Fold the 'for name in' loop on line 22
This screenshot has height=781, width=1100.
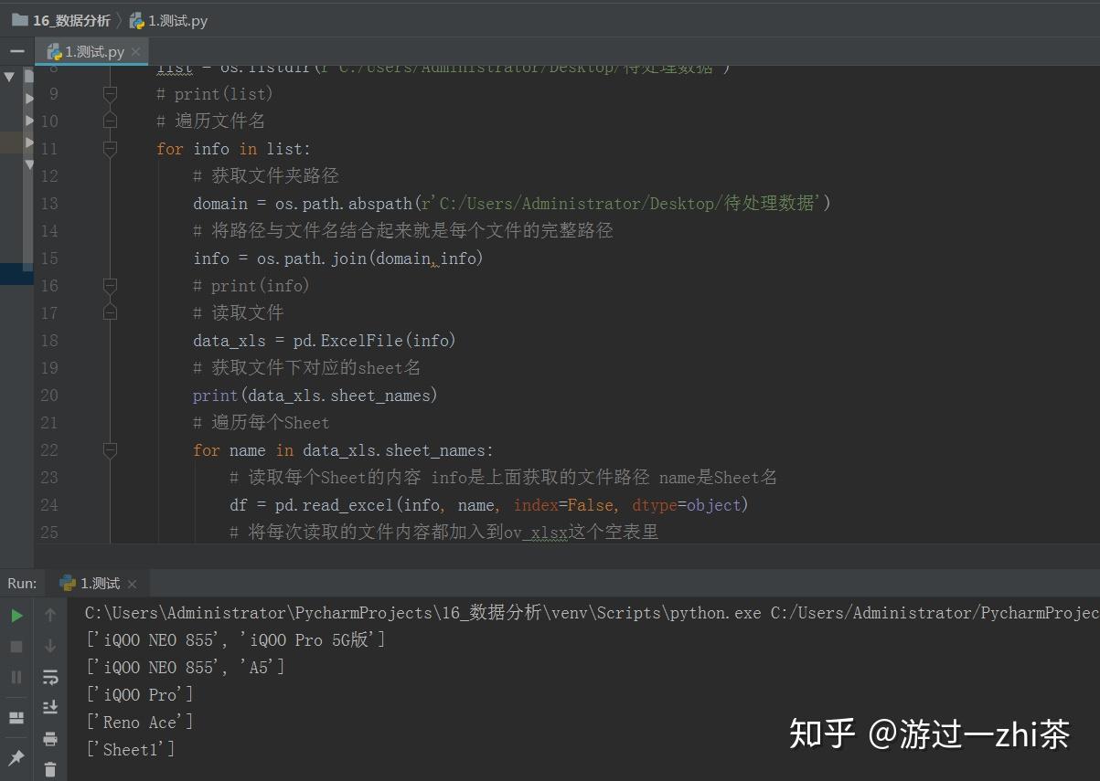(x=110, y=449)
